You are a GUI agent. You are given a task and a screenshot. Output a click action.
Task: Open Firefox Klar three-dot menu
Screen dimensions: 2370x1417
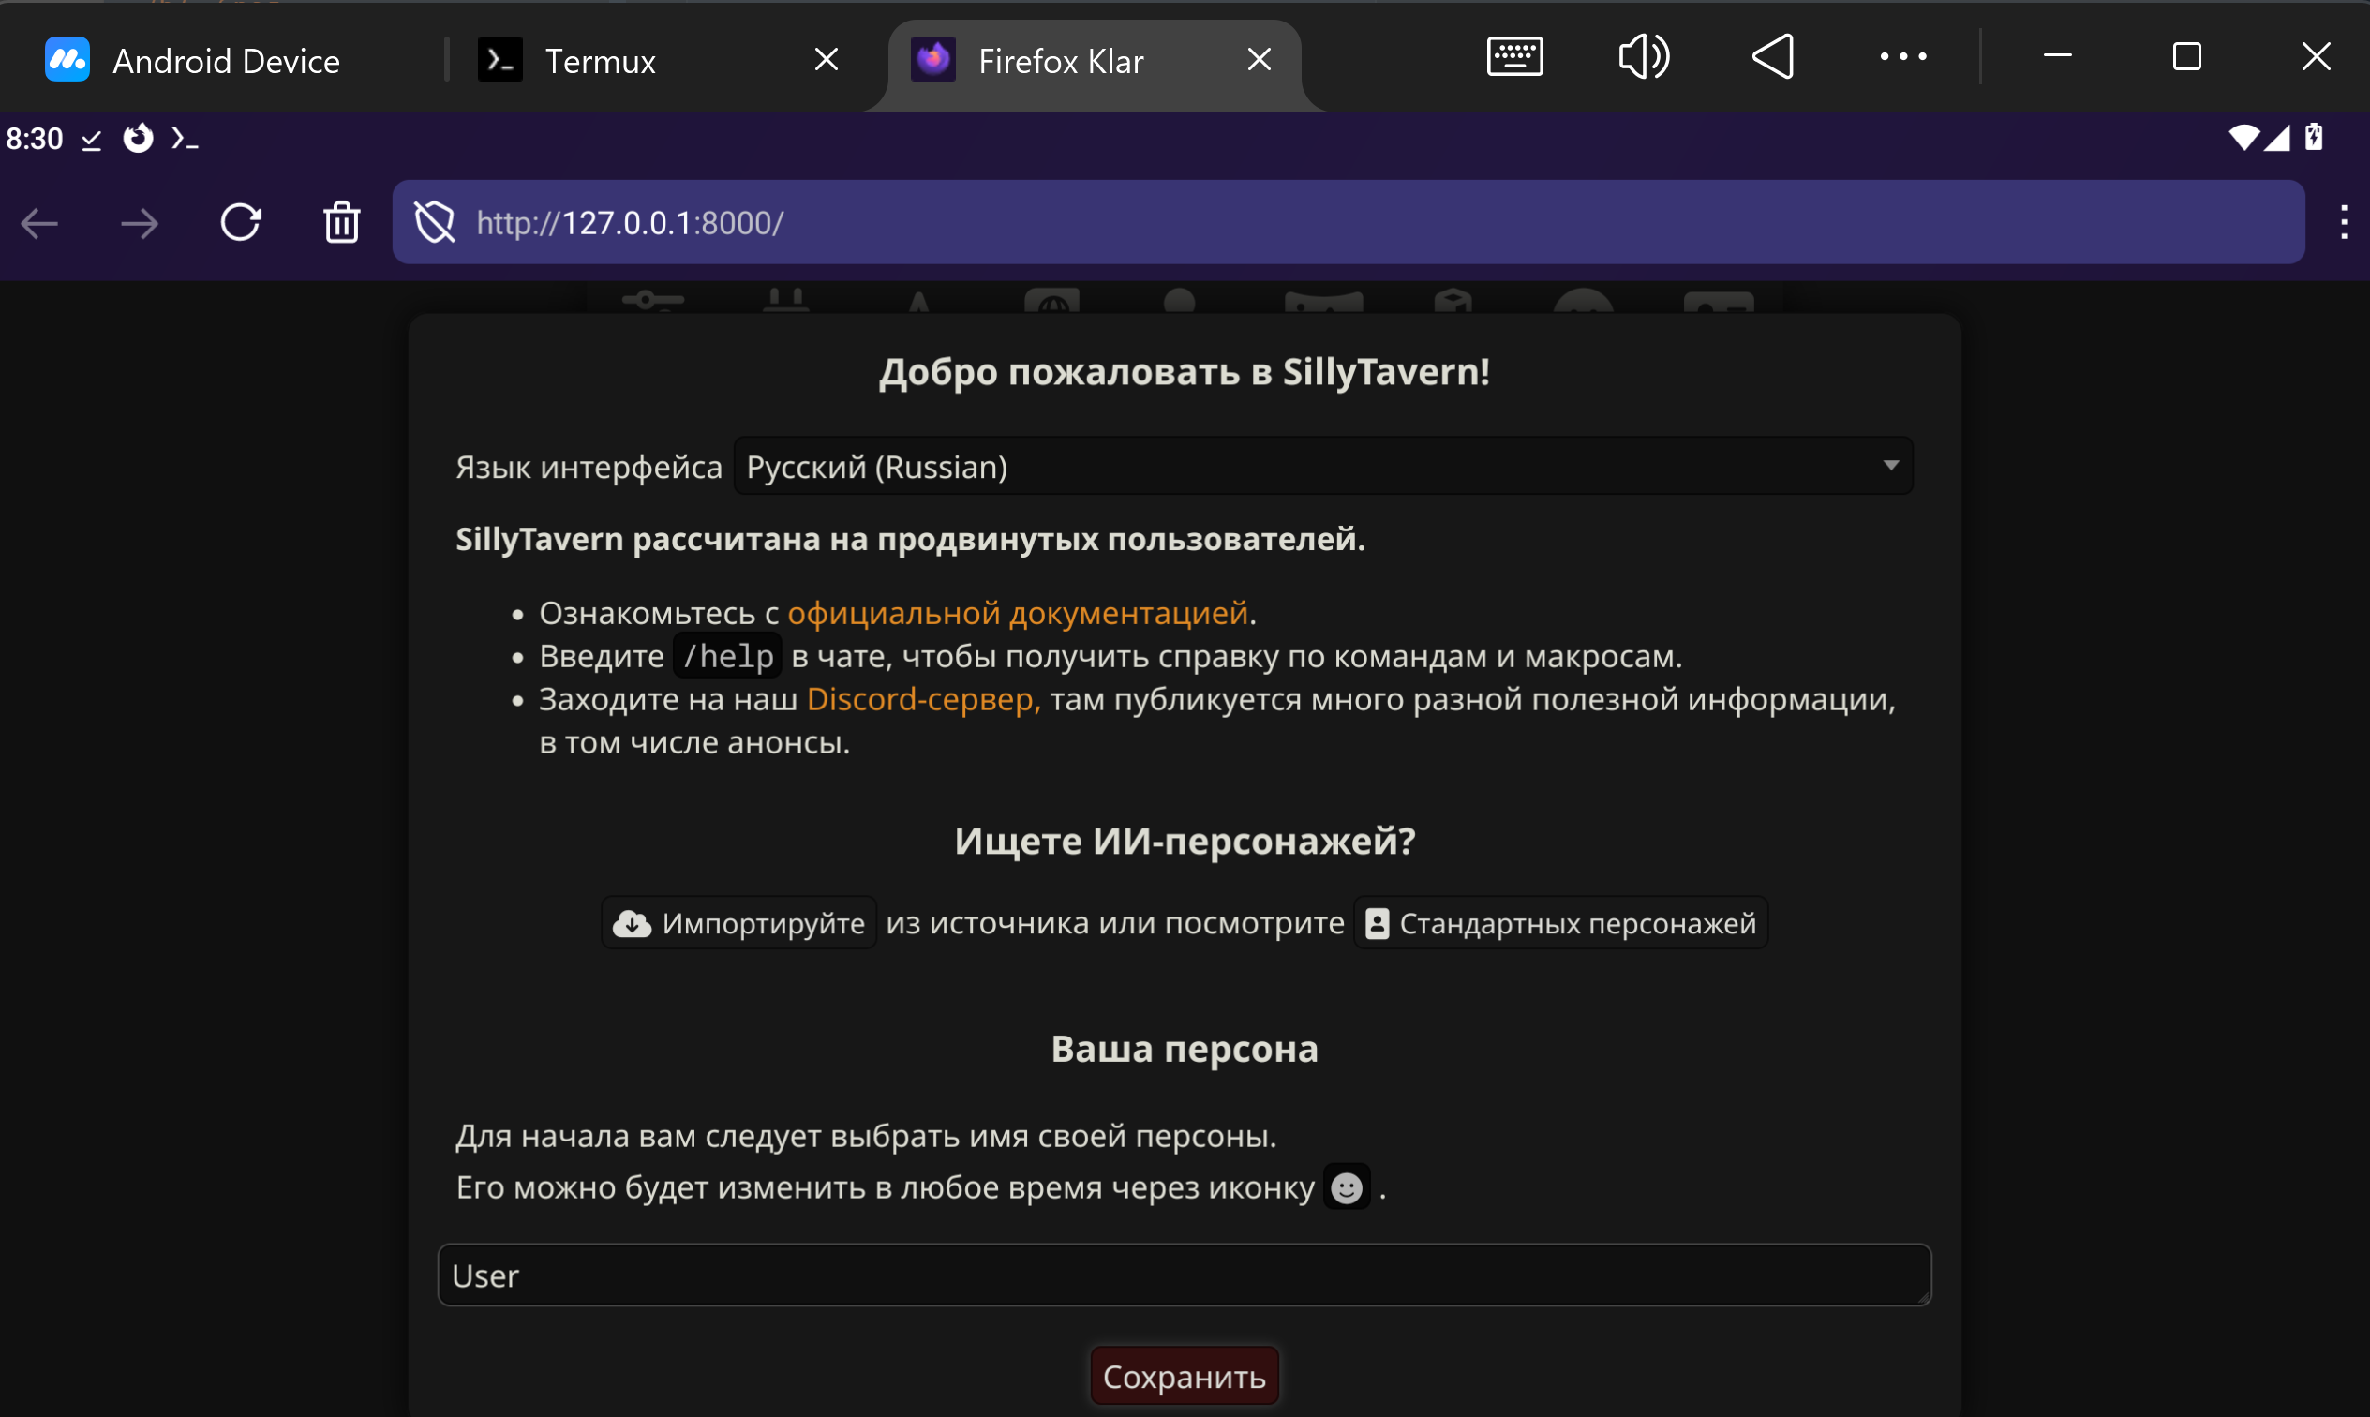coord(2343,222)
